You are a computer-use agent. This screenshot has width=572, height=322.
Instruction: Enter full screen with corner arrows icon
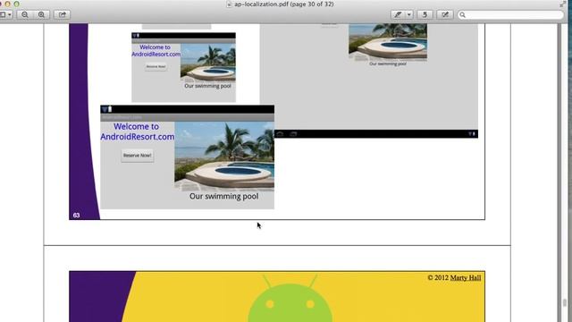[562, 4]
